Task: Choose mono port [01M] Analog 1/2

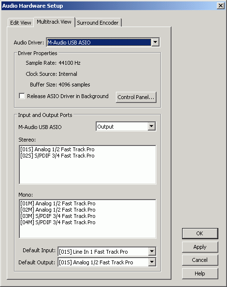Action: [x=58, y=203]
